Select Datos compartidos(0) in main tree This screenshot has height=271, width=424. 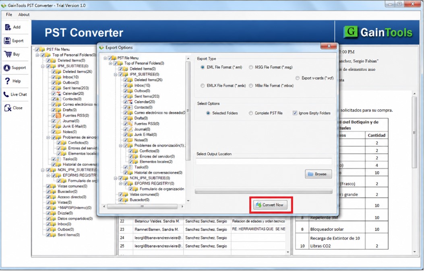click(75, 219)
